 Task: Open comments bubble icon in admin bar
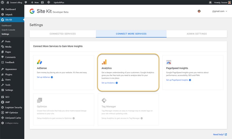click(x=26, y=2)
